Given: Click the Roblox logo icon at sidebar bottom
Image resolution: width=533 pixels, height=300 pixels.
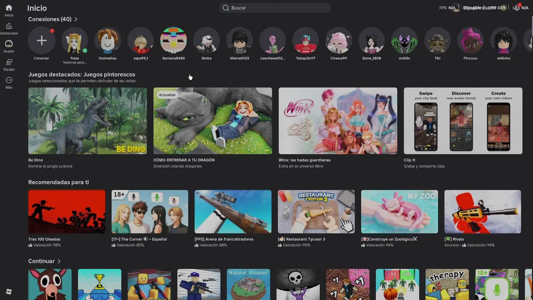Looking at the screenshot, I should coord(9,292).
